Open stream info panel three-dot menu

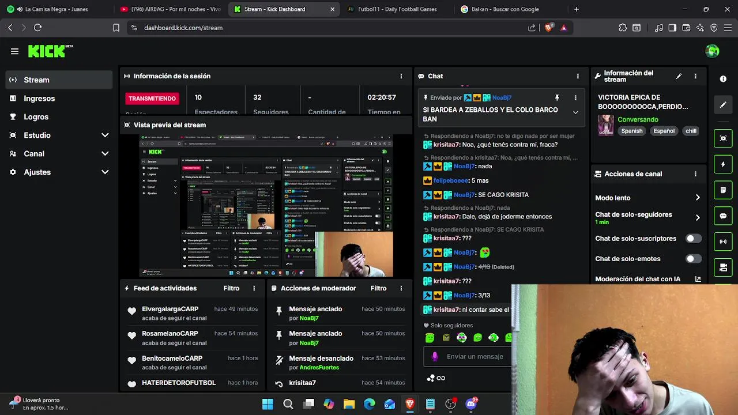point(695,76)
